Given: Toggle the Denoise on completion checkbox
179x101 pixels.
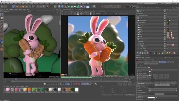Looking at the screenshot, I should 150,75.
